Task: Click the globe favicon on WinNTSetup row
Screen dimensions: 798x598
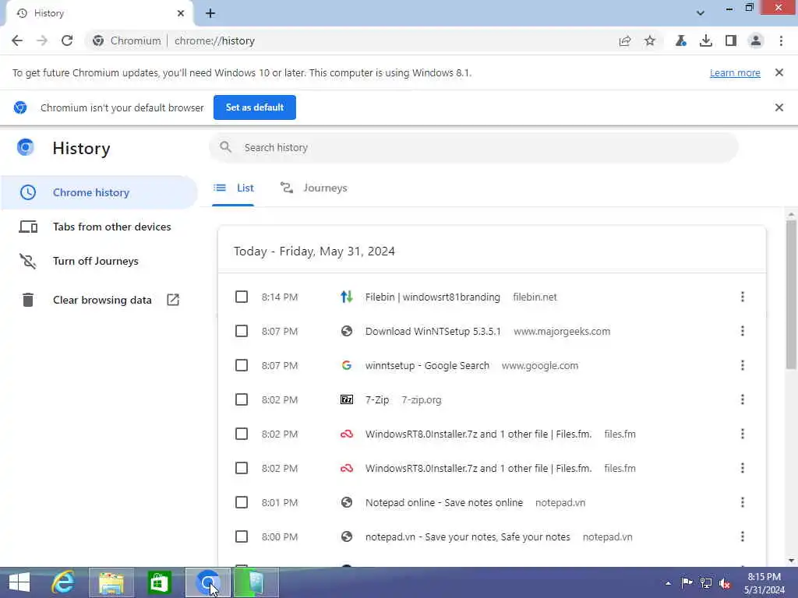Action: (347, 331)
